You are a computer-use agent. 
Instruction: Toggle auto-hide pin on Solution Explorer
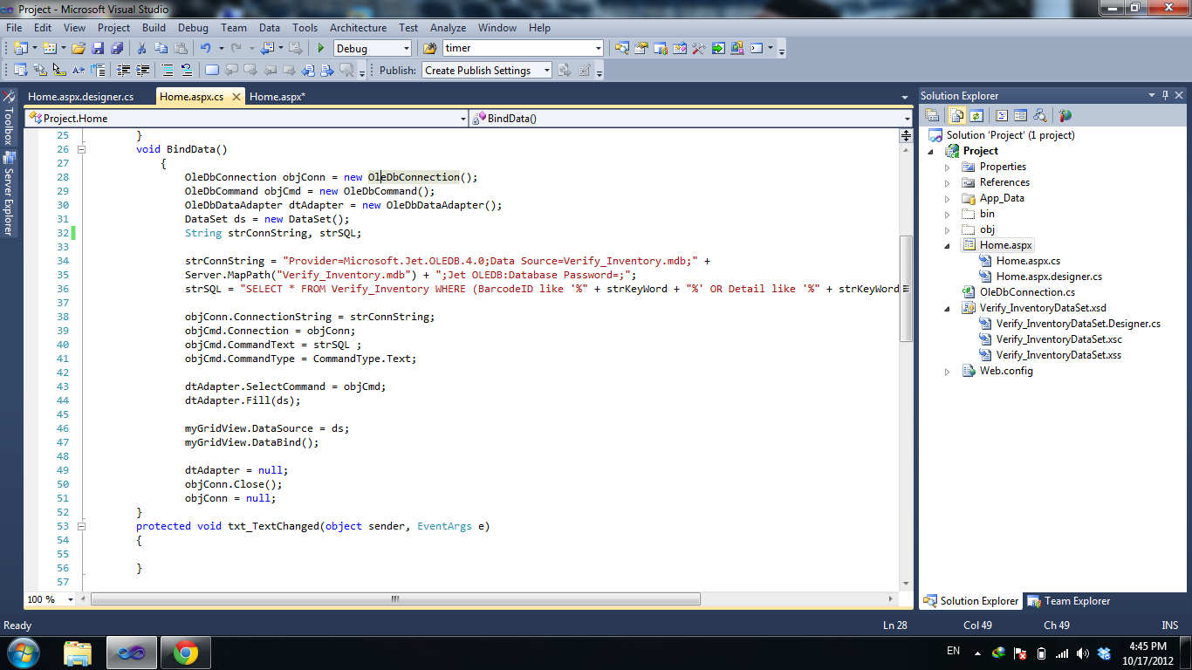click(x=1163, y=95)
